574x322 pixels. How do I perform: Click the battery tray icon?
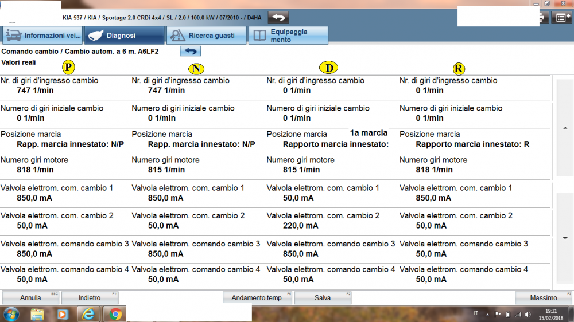click(x=508, y=315)
